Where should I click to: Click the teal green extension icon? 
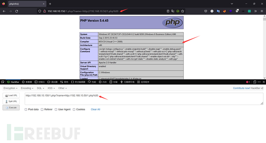(x=249, y=11)
